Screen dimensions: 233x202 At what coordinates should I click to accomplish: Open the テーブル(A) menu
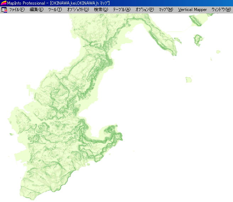pyautogui.click(x=121, y=10)
